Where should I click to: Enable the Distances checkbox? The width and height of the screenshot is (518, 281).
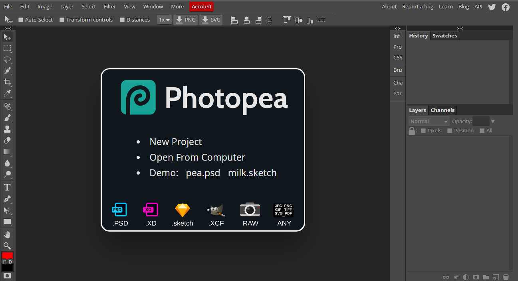click(122, 20)
